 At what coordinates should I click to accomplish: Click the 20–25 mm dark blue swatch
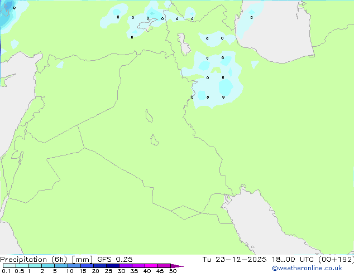pyautogui.click(x=100, y=266)
